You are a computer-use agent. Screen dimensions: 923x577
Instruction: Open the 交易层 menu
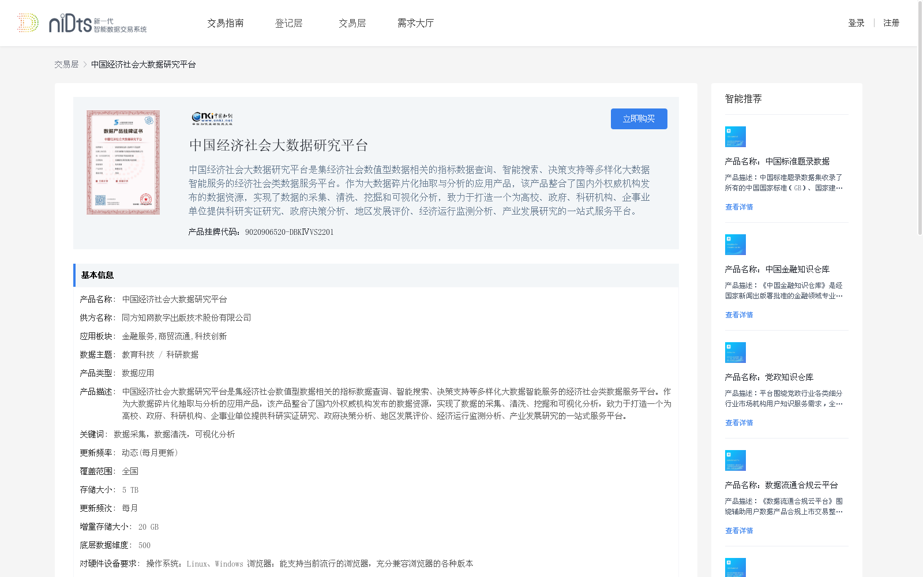(x=352, y=23)
